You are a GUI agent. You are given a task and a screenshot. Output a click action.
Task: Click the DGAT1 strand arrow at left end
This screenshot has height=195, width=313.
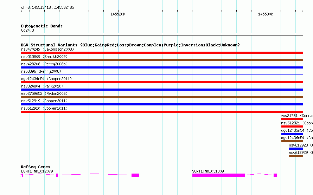20,175
